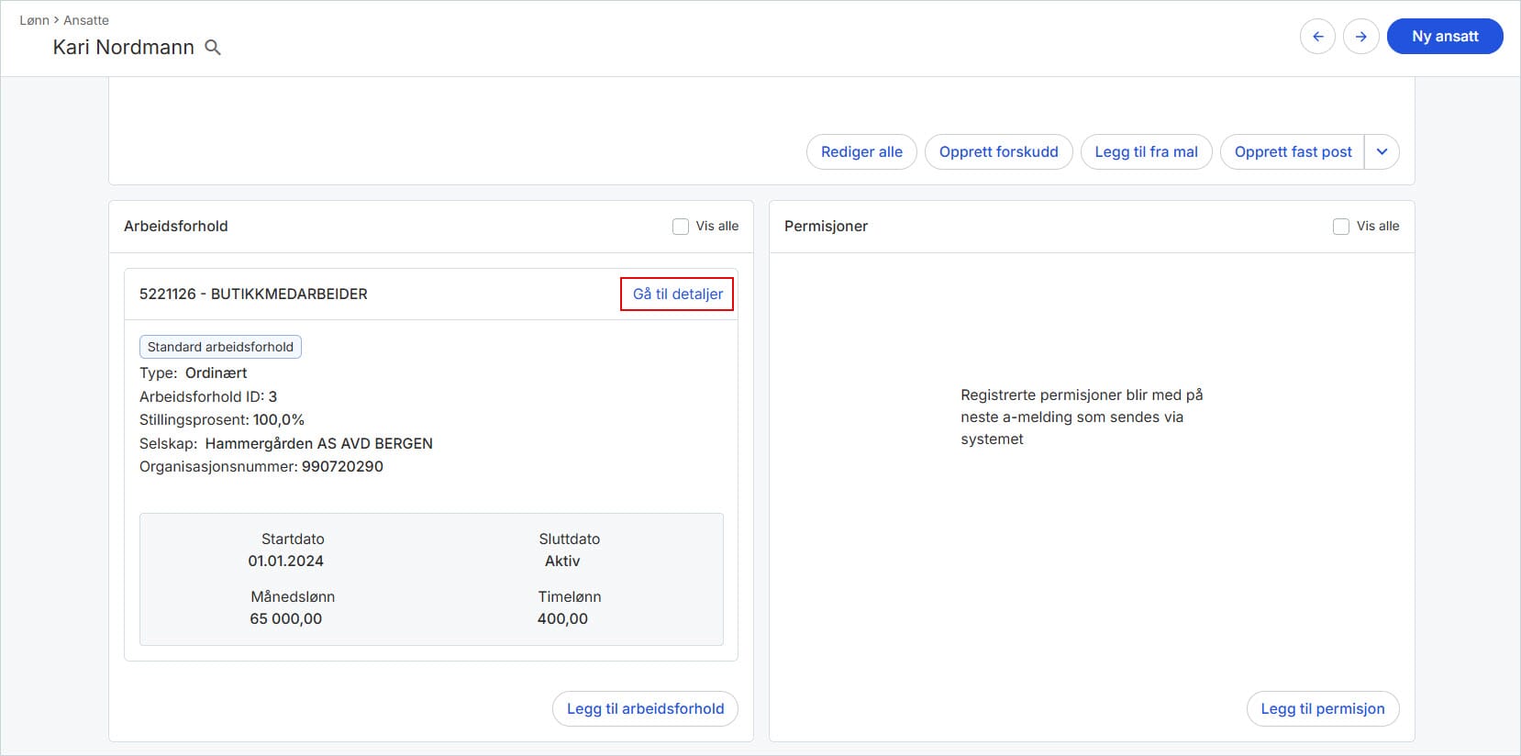Screen dimensions: 1521x756
Task: Open Gå til detaljer link
Action: 678,295
